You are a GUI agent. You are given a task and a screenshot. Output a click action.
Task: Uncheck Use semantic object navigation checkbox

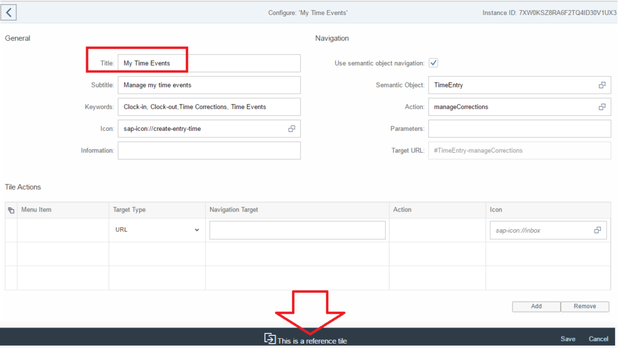[x=433, y=63]
